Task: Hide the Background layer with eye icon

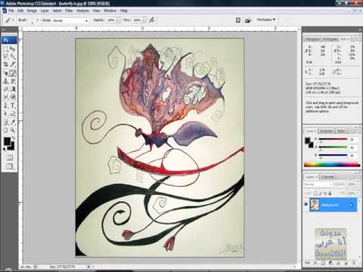Action: [306, 205]
